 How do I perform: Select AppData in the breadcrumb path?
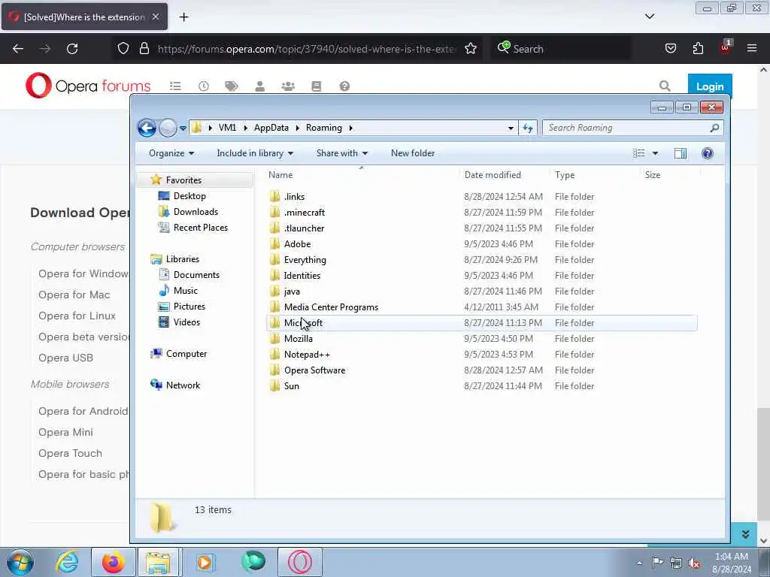(271, 128)
